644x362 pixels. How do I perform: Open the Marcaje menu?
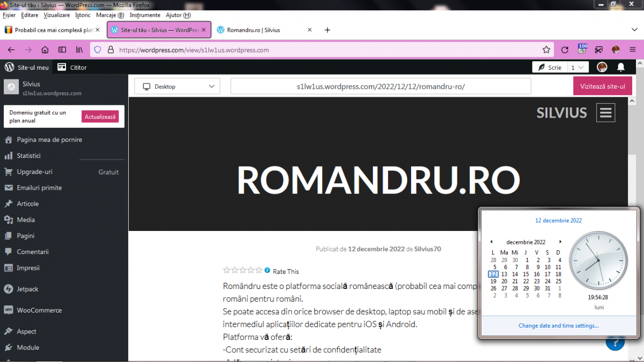click(x=109, y=15)
